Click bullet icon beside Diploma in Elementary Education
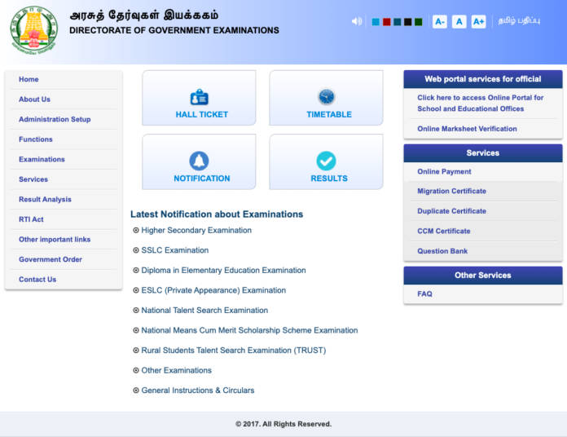The image size is (567, 437). (x=136, y=270)
